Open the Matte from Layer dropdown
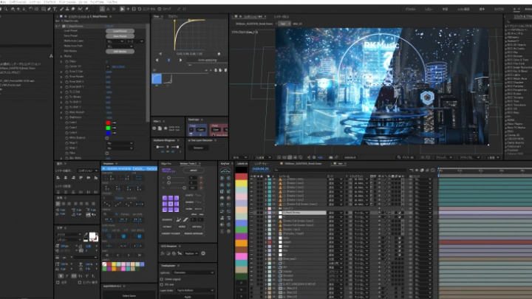Viewport: 532px width, 299px height. tap(116, 41)
